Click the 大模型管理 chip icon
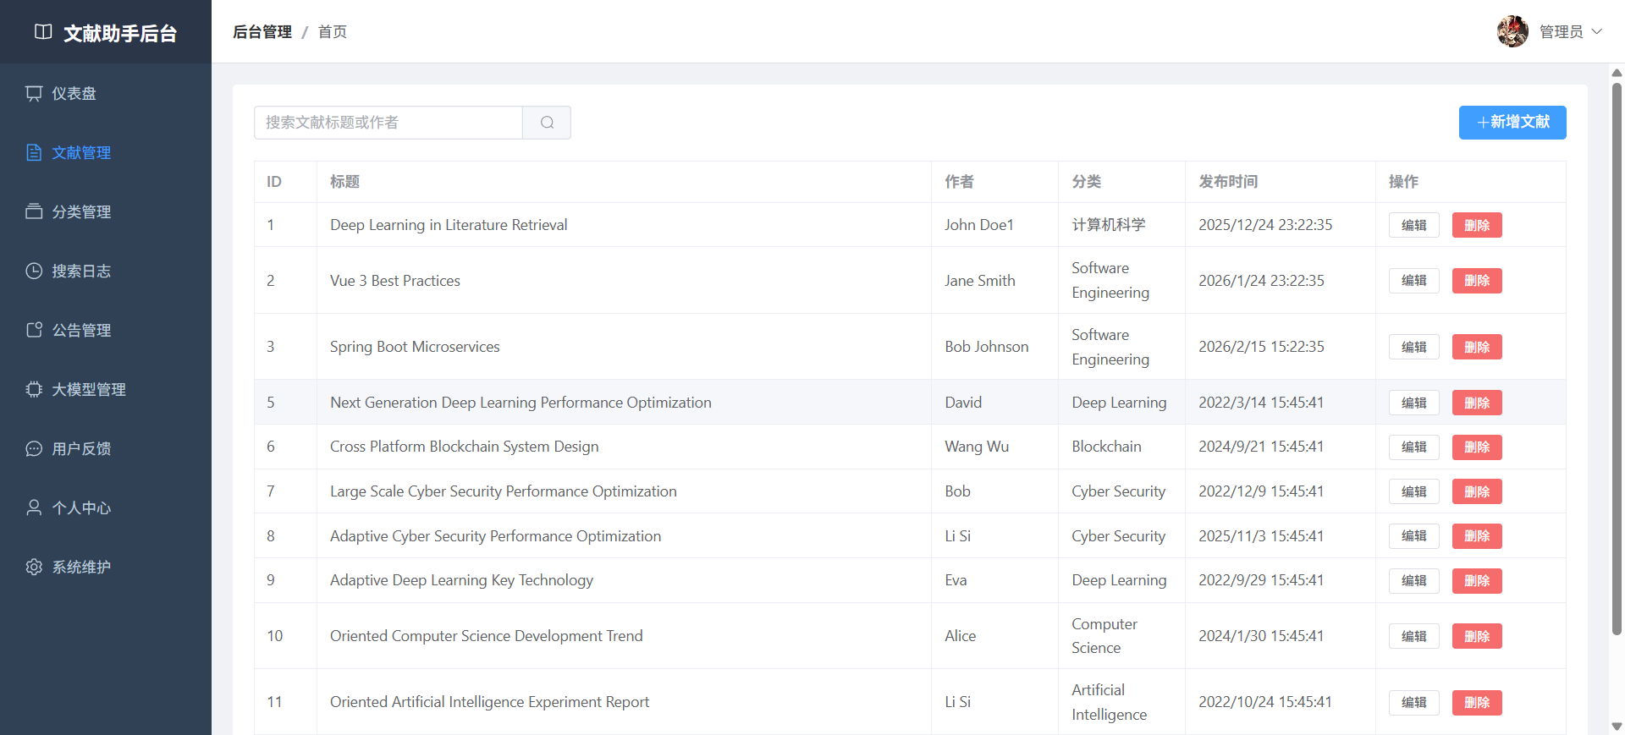 [x=34, y=389]
